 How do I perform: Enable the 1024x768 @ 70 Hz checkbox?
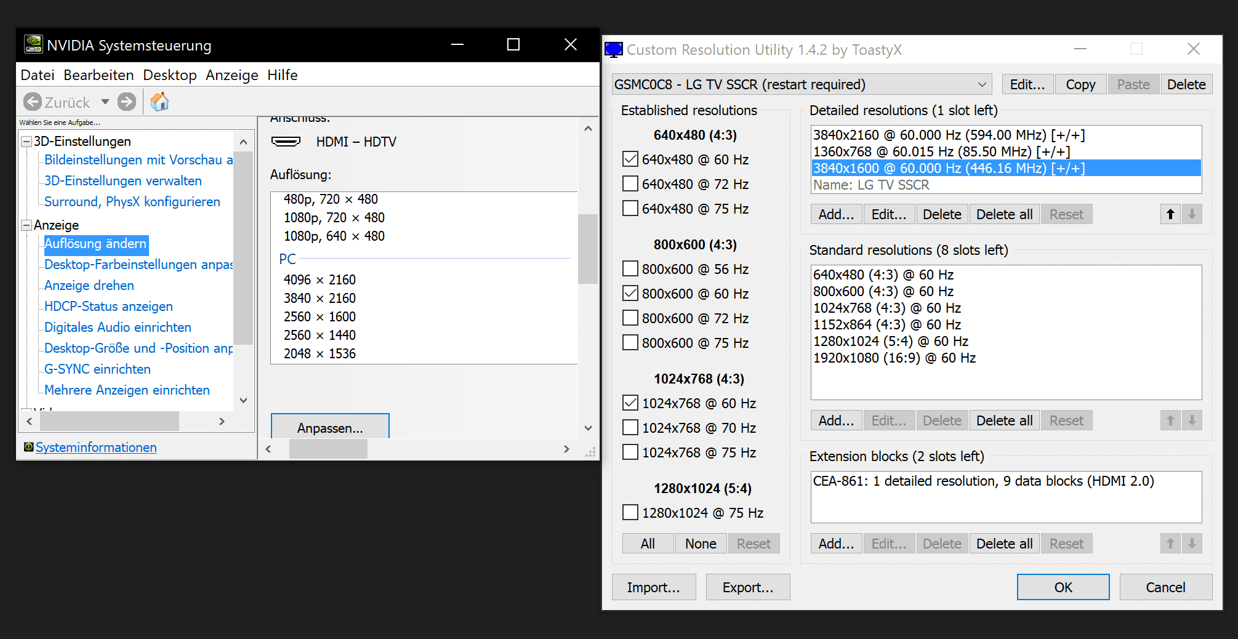pyautogui.click(x=630, y=428)
